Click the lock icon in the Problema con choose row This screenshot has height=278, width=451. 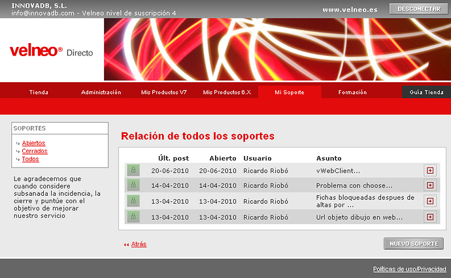[x=133, y=185]
